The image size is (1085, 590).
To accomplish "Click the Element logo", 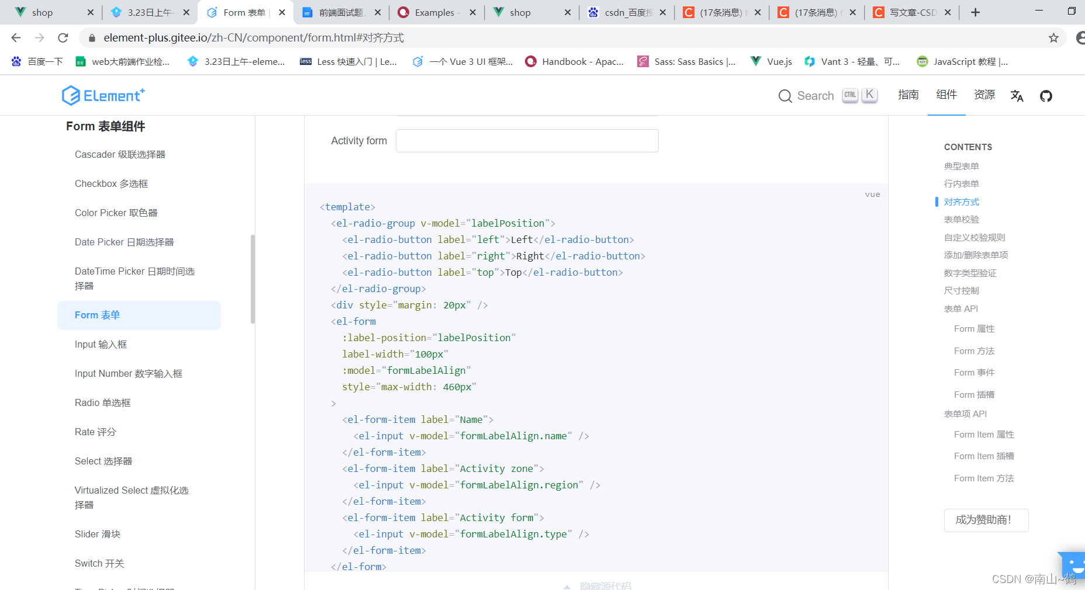I will click(103, 95).
